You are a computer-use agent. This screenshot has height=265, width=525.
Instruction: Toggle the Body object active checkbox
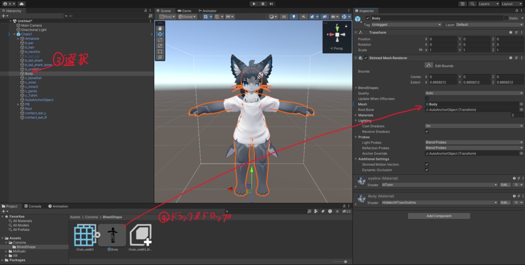[x=368, y=18]
